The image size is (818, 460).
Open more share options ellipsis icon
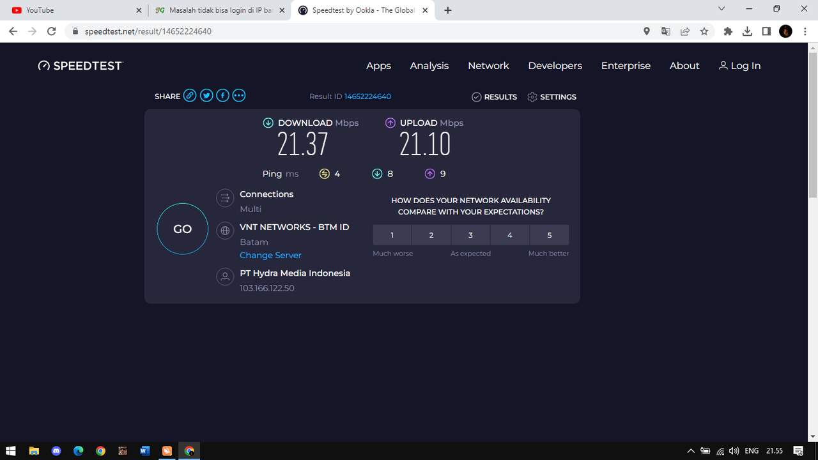(x=239, y=96)
